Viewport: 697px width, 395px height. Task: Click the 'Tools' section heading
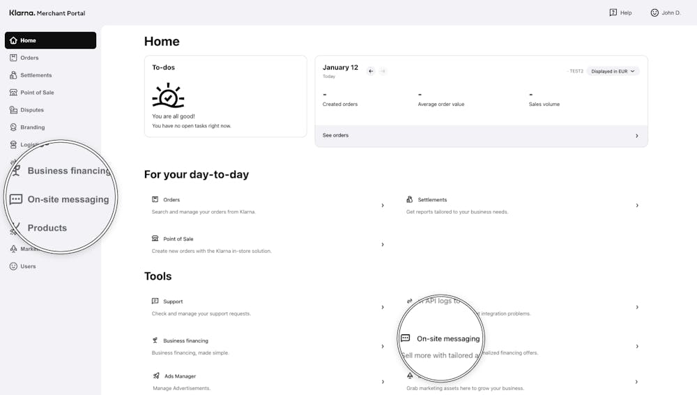[x=158, y=277]
